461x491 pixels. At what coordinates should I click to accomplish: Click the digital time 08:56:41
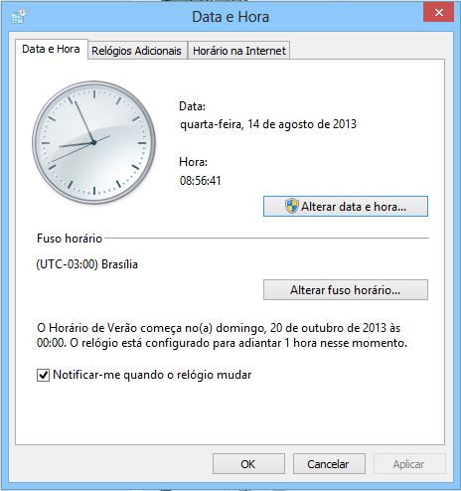(x=201, y=181)
